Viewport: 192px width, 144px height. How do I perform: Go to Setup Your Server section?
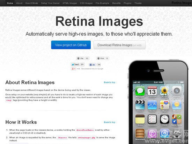[x=50, y=3]
